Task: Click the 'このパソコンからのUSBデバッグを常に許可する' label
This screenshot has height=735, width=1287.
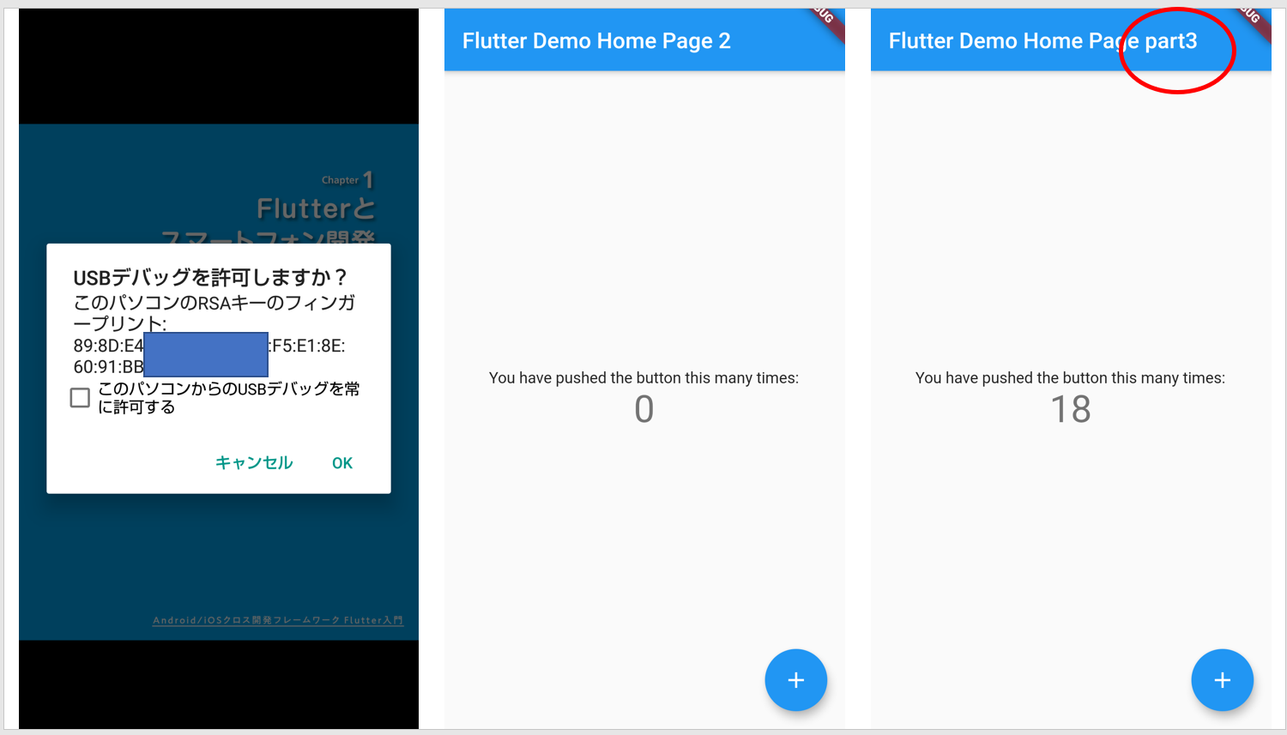Action: 228,398
